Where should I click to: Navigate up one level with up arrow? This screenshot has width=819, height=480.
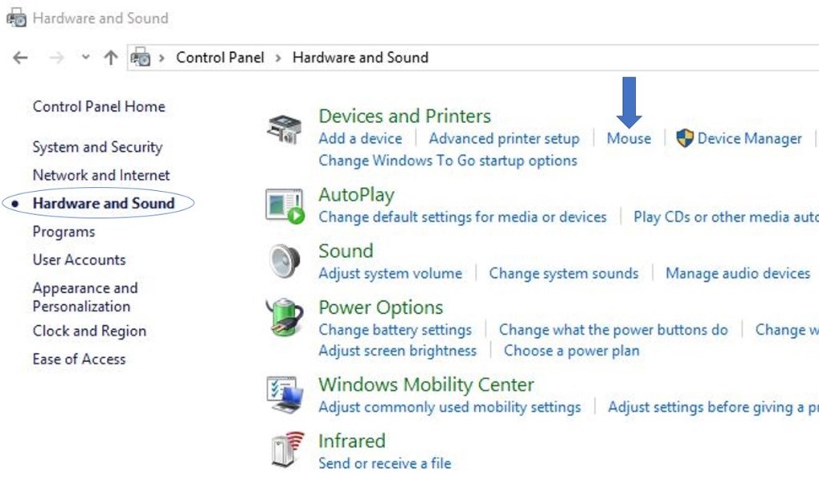point(110,58)
